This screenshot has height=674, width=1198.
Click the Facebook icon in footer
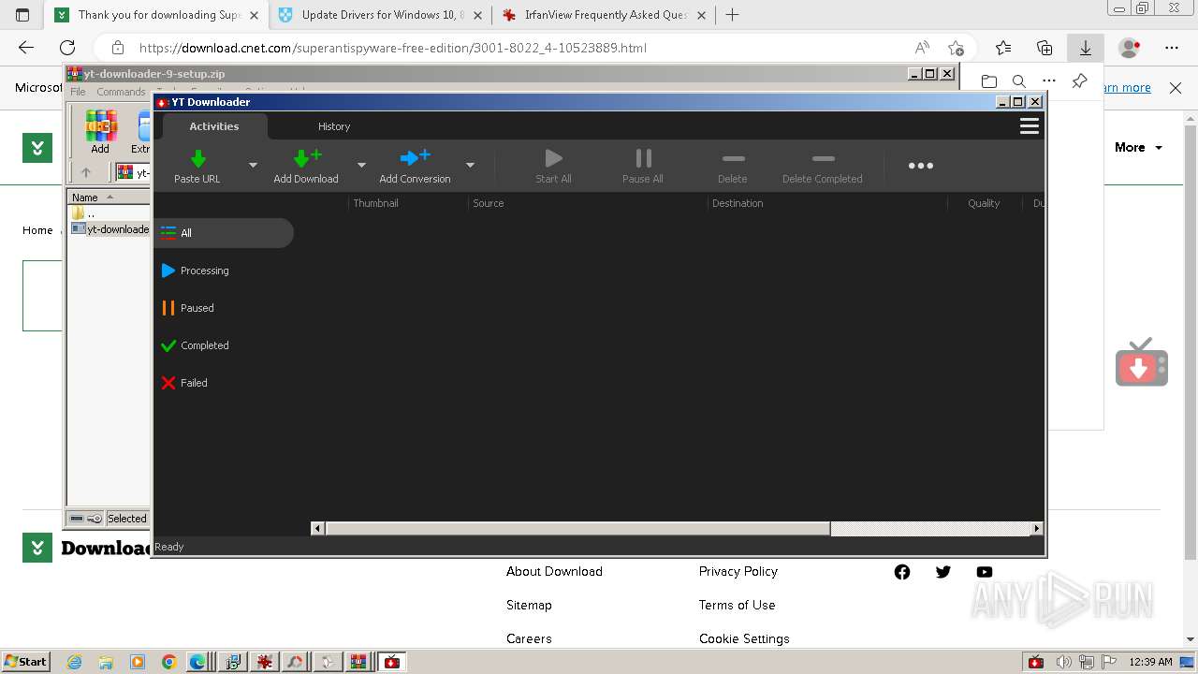coord(902,572)
